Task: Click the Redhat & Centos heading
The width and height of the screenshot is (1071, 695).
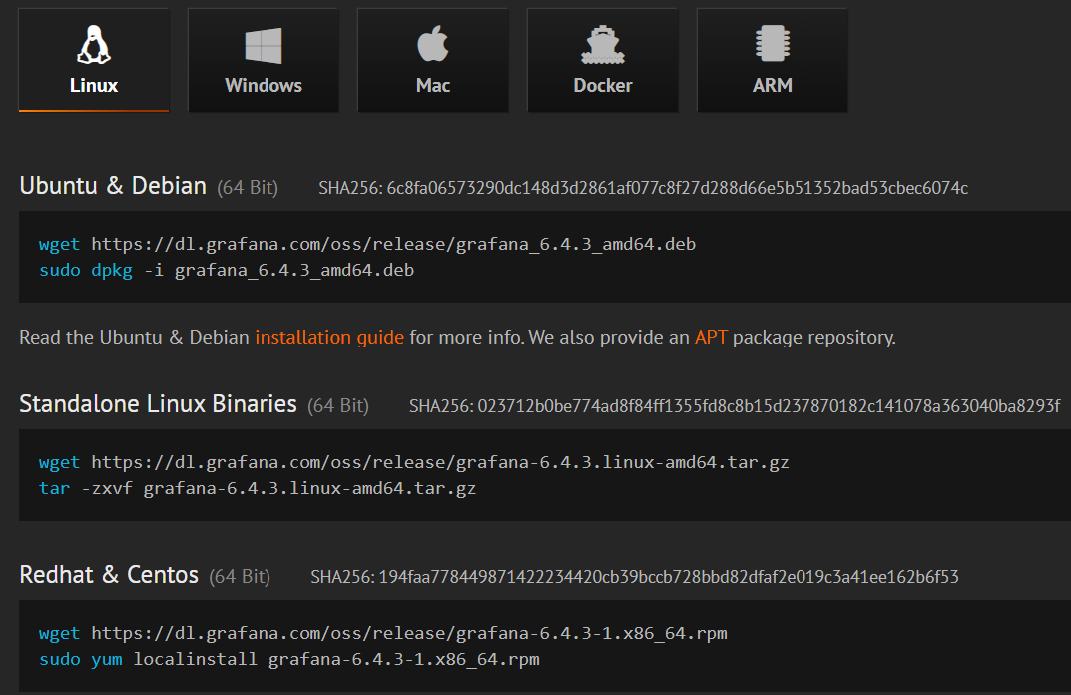Action: pyautogui.click(x=109, y=575)
